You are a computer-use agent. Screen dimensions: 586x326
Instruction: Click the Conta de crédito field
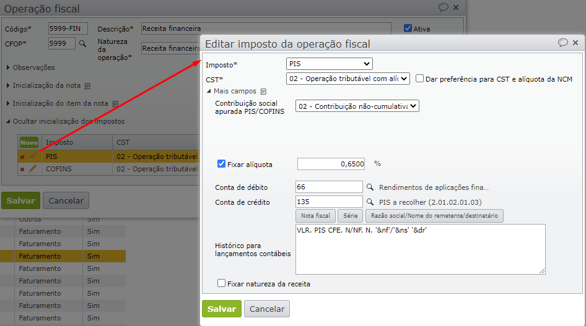(329, 202)
